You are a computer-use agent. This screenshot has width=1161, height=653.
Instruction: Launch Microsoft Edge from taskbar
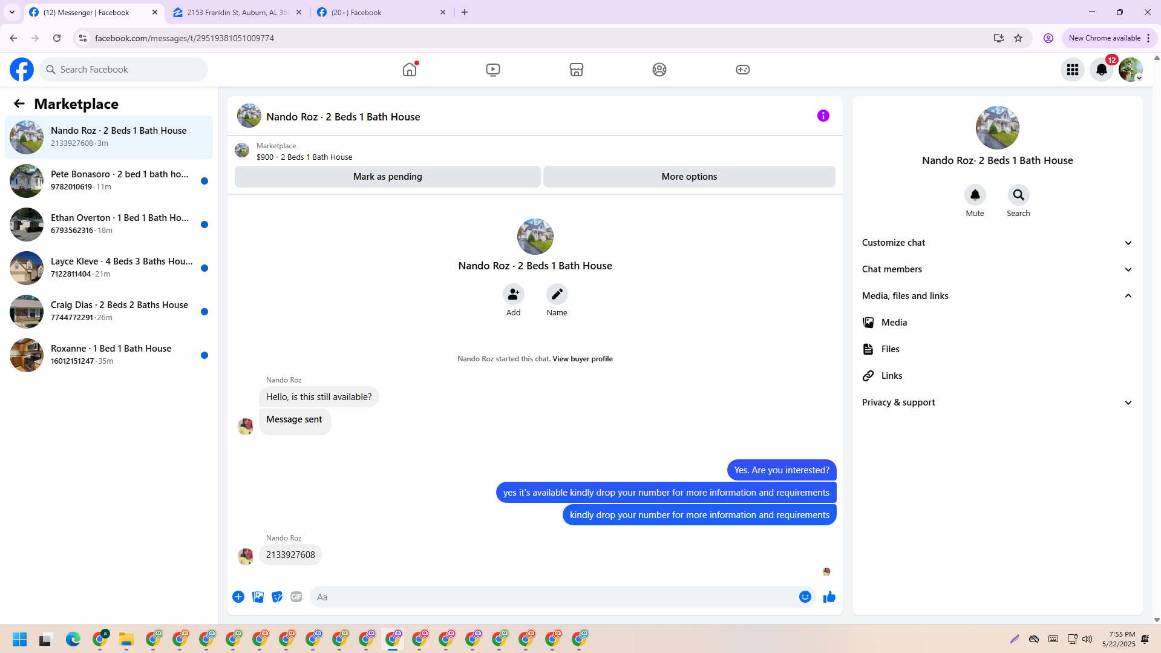[x=73, y=639]
